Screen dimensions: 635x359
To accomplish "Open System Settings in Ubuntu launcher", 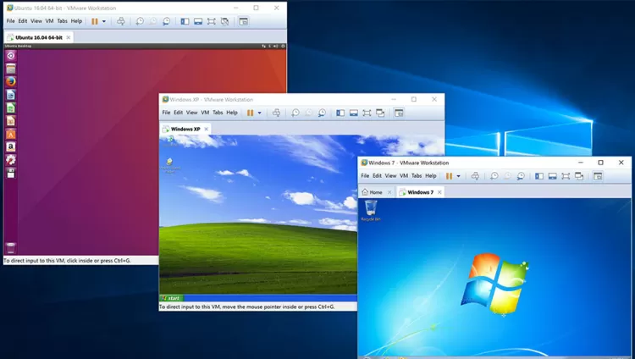I will 11,160.
